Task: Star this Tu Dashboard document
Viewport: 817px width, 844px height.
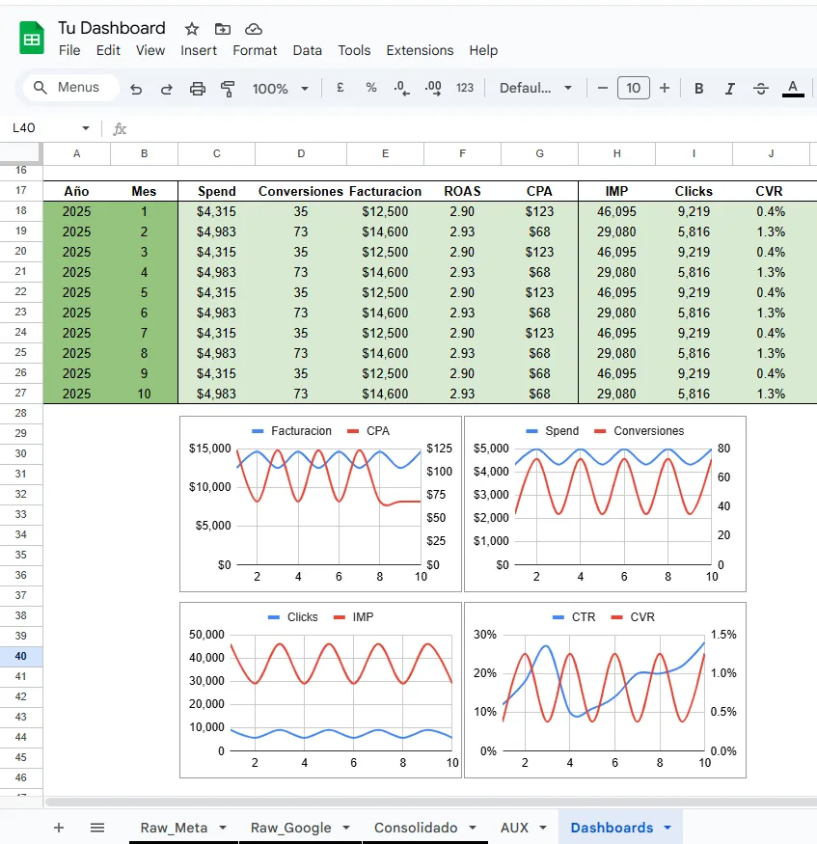Action: pos(192,29)
